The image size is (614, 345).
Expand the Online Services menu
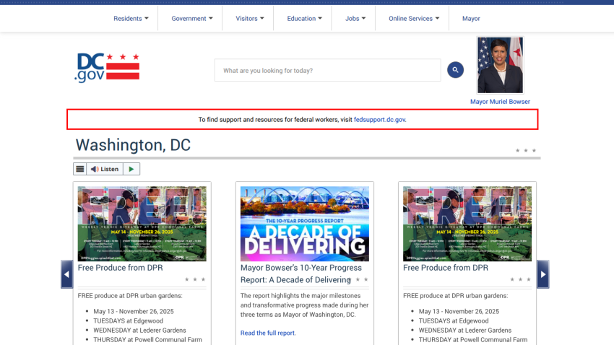413,18
